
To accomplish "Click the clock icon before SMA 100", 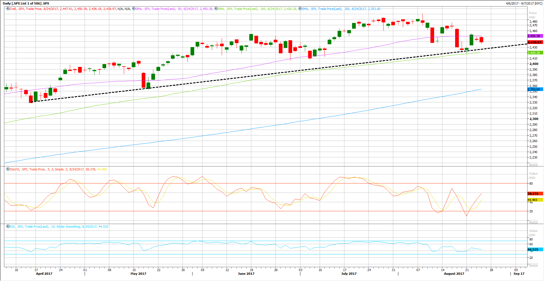I will (216, 9).
